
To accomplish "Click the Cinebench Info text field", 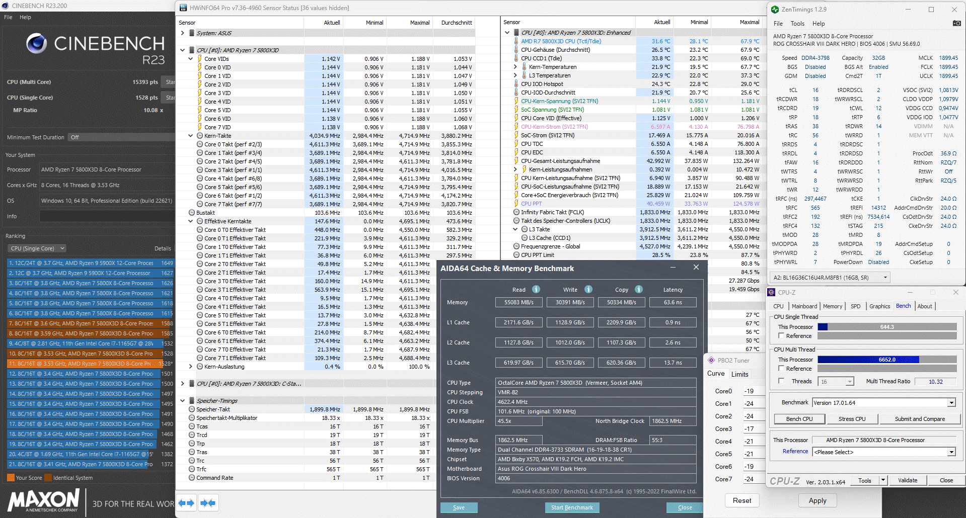I will (x=107, y=216).
